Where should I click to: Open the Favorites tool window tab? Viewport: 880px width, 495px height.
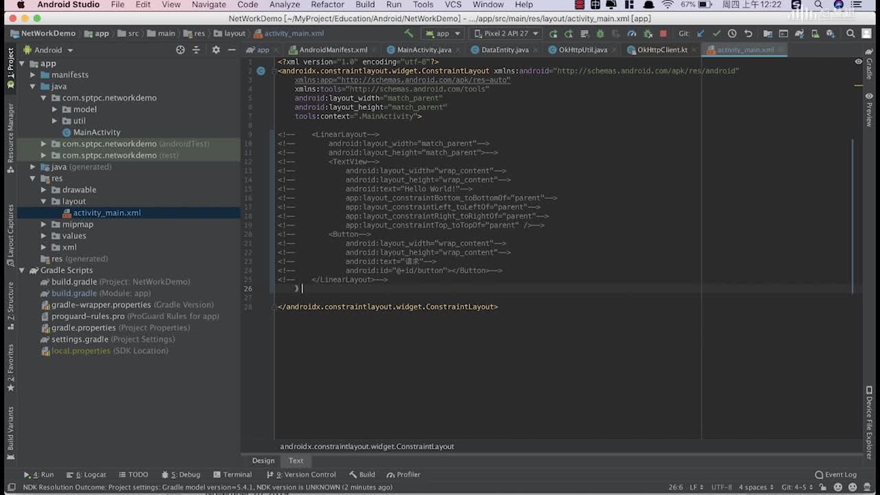10,368
